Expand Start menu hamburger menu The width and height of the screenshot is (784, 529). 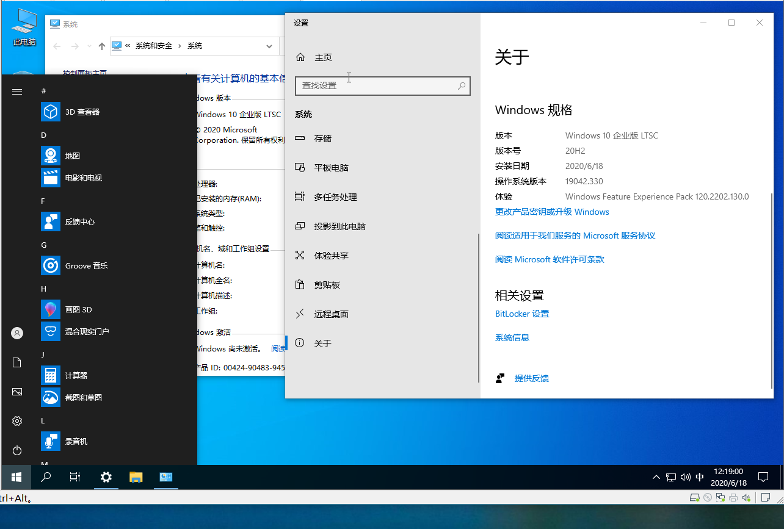click(x=17, y=92)
